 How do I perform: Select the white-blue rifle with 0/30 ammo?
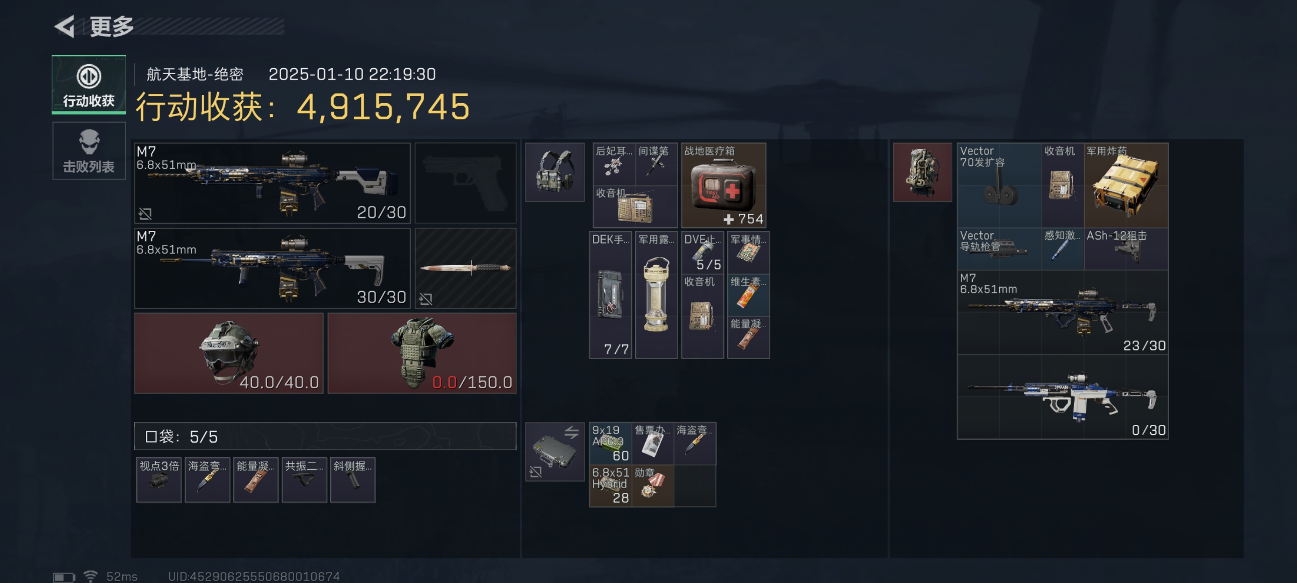click(1062, 397)
